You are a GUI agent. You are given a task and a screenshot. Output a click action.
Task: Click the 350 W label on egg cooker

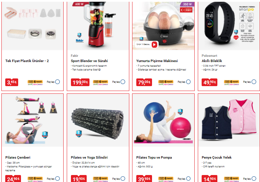tap(187, 4)
